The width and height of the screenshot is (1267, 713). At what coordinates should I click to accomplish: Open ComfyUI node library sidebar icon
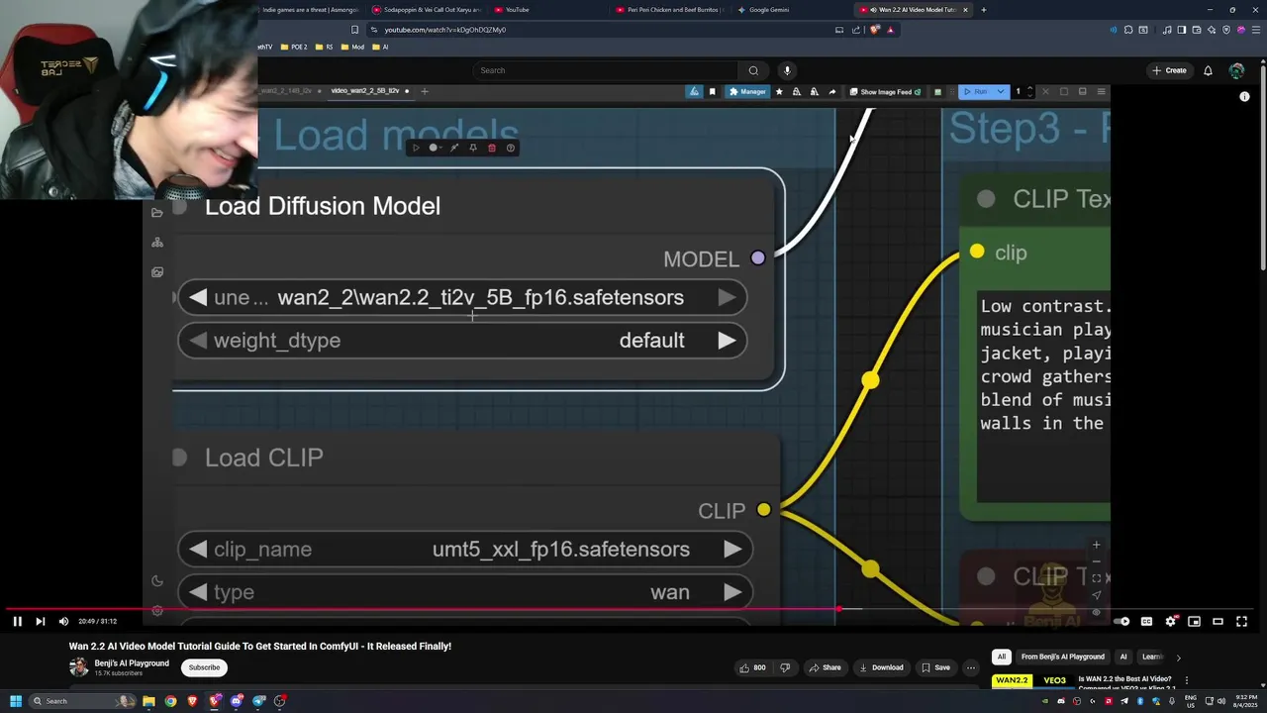click(157, 243)
